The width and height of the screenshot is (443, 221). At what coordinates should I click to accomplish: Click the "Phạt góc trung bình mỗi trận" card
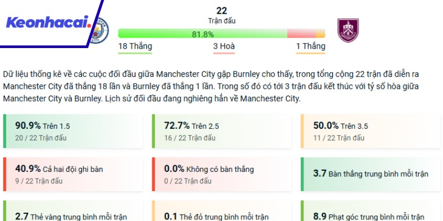pyautogui.click(x=370, y=213)
